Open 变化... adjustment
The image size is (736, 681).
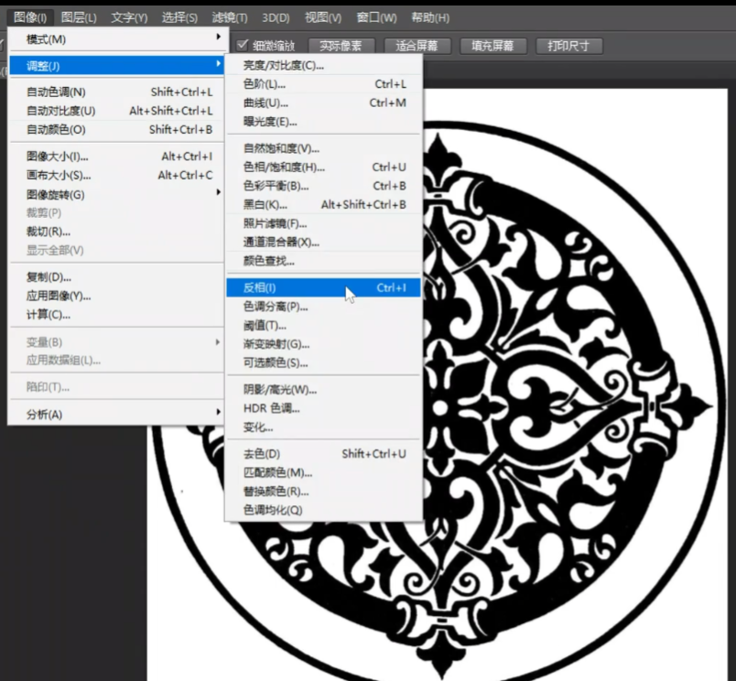pos(323,427)
